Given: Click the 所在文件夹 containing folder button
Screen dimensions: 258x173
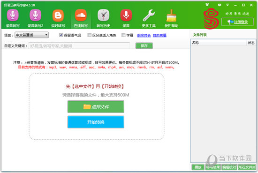Looking at the screenshot, I should coord(247,167).
